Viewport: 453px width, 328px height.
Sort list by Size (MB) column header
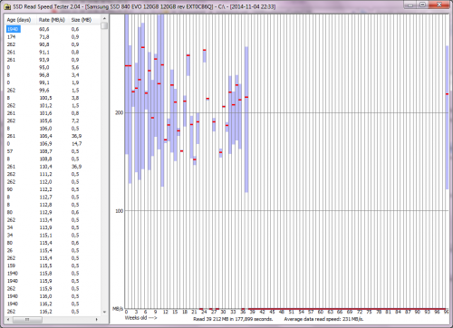coord(82,20)
